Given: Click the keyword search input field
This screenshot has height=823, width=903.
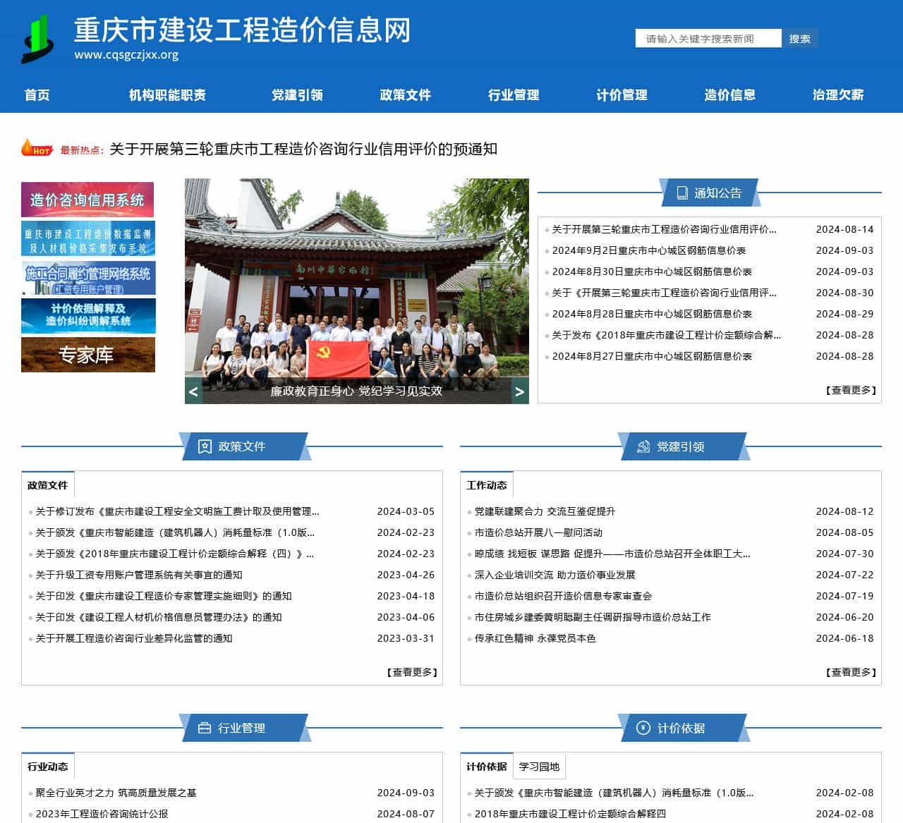Looking at the screenshot, I should point(708,39).
